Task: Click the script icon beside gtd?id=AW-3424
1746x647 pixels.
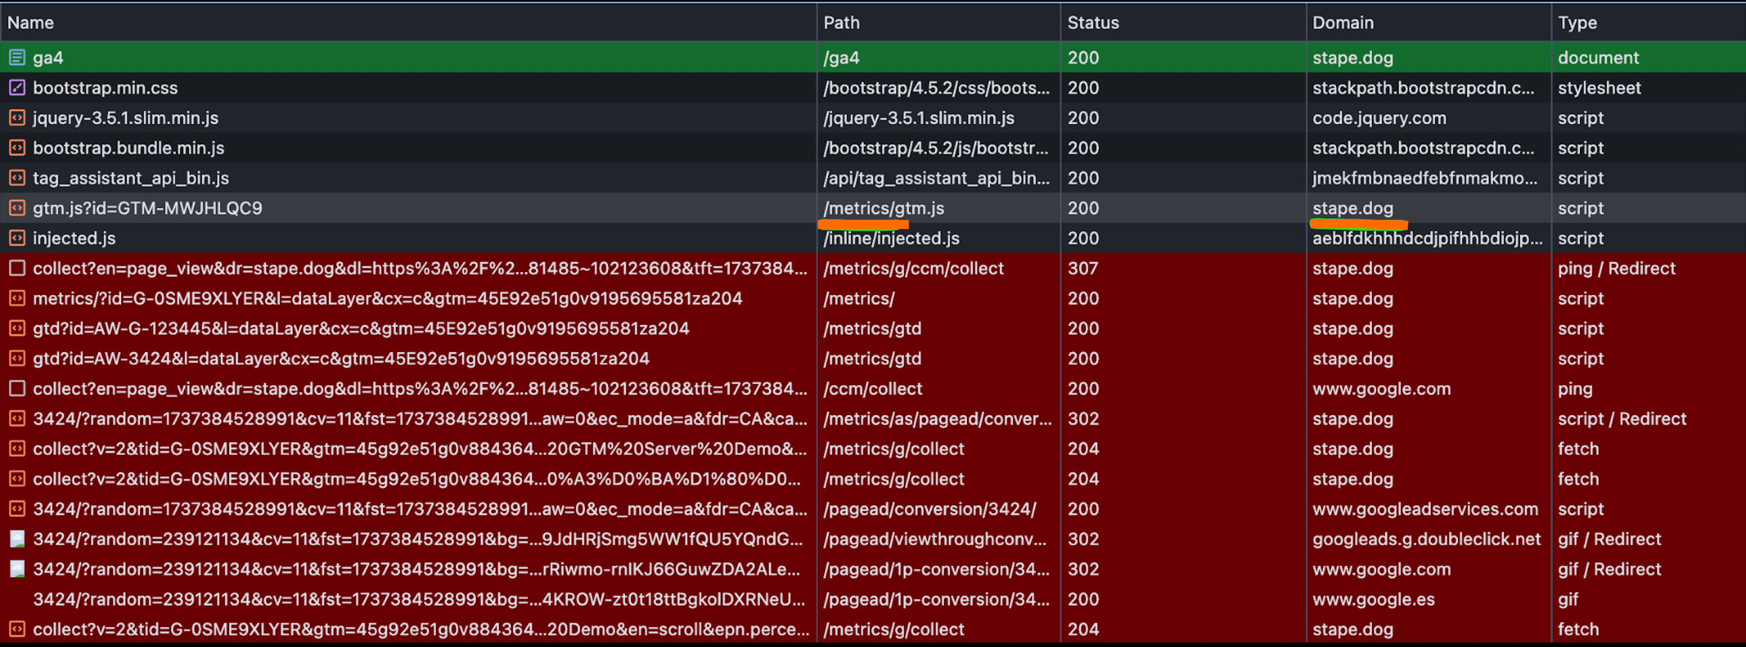Action: 17,359
